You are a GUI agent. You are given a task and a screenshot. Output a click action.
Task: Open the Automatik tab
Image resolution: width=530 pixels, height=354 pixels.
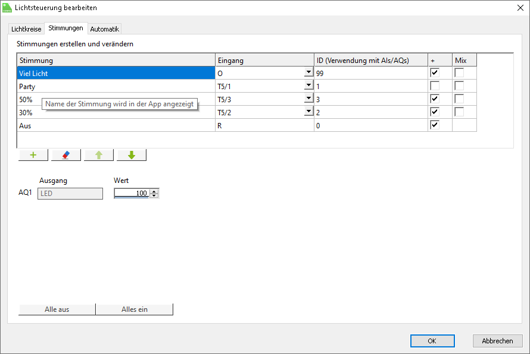(105, 29)
